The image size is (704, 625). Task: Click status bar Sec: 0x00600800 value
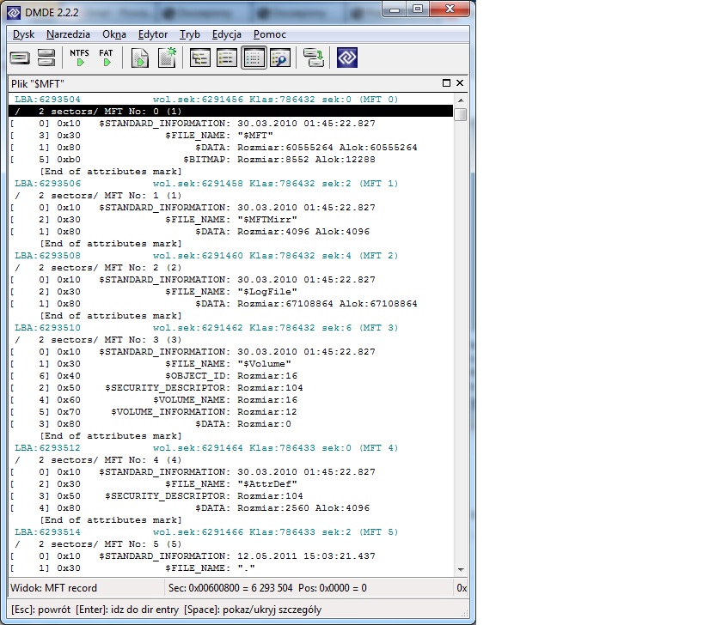(x=230, y=588)
